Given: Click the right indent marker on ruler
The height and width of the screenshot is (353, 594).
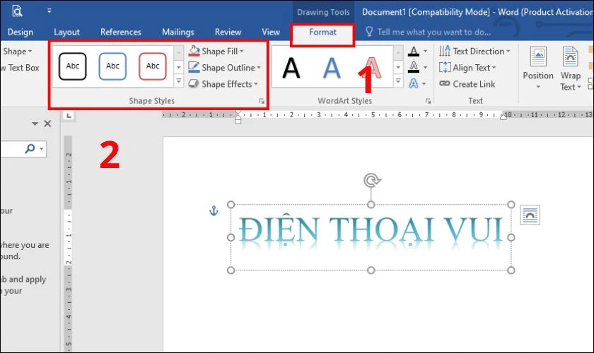Looking at the screenshot, I should pos(503,117).
